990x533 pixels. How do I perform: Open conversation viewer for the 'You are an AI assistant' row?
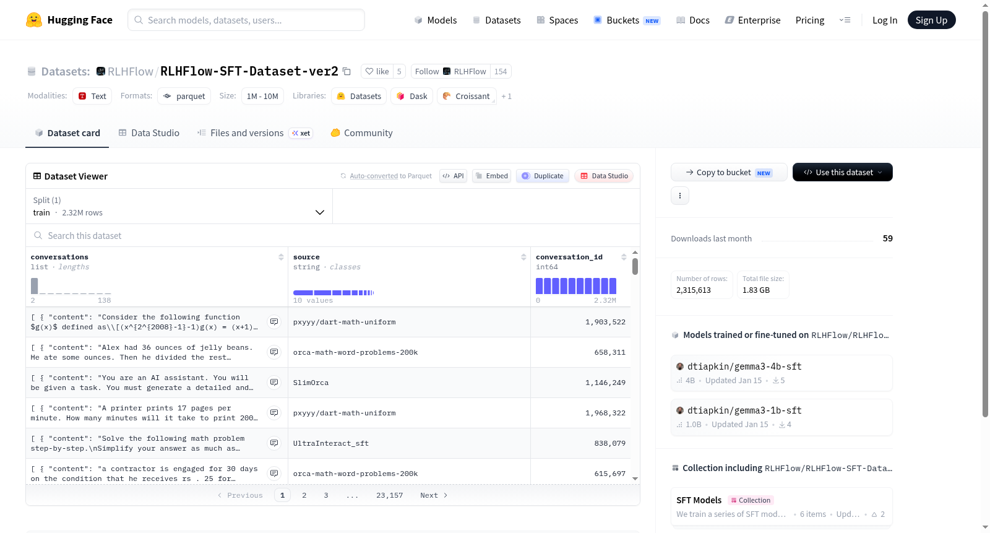click(x=274, y=383)
